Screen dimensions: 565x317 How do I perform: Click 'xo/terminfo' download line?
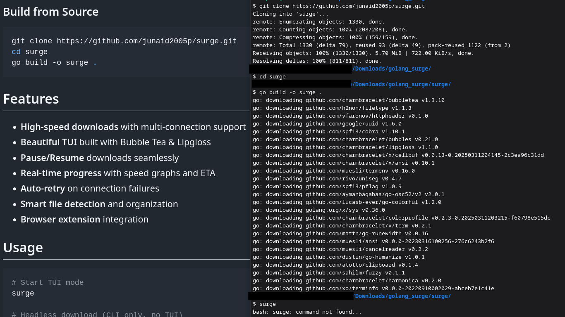373,289
